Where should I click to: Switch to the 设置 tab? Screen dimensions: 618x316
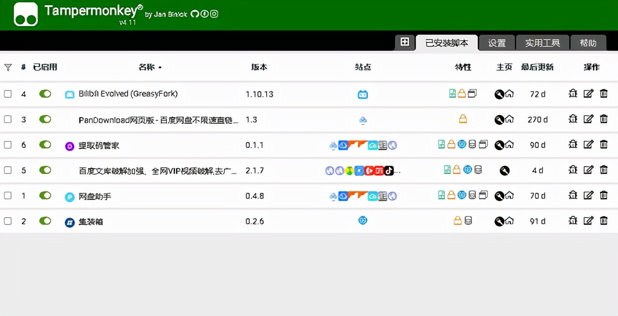[497, 42]
